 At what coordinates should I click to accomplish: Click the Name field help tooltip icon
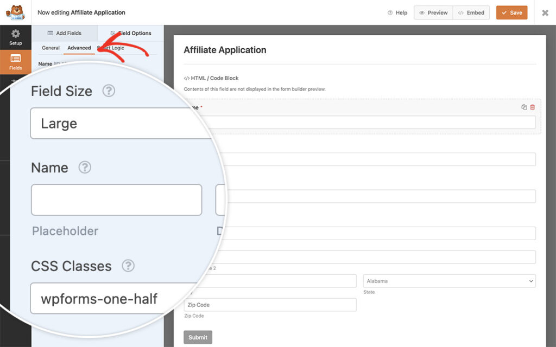[85, 168]
